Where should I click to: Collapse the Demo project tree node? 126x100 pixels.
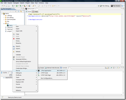[2, 14]
